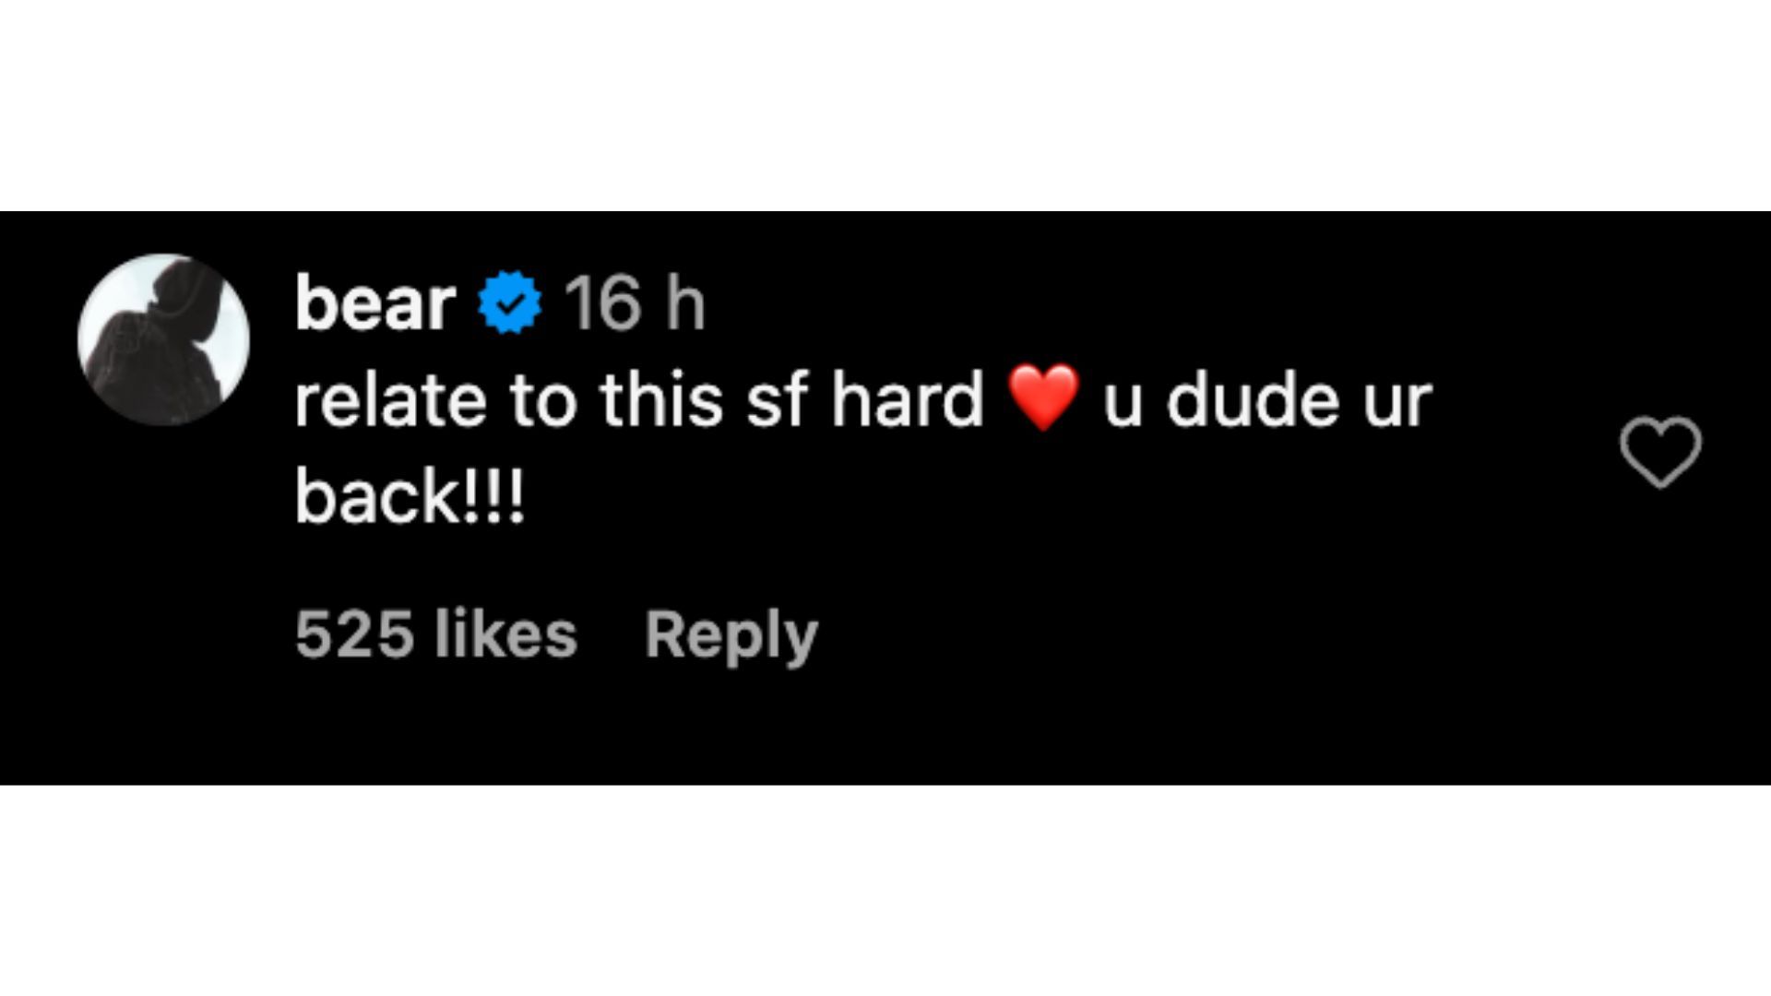Screen dimensions: 1771x996
Task: Click the word 'hard' in the comment
Action: coord(907,400)
